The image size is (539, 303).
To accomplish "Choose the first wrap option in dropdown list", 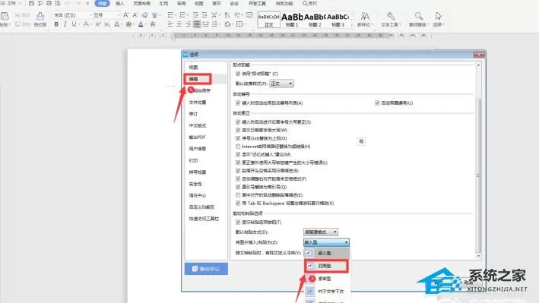I will 327,253.
